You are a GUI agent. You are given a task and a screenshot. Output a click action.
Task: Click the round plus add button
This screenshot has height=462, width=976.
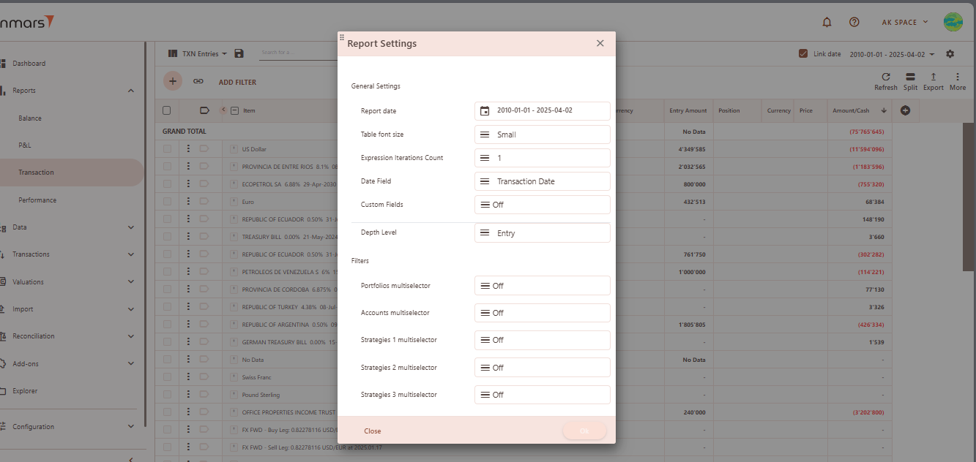click(x=173, y=81)
